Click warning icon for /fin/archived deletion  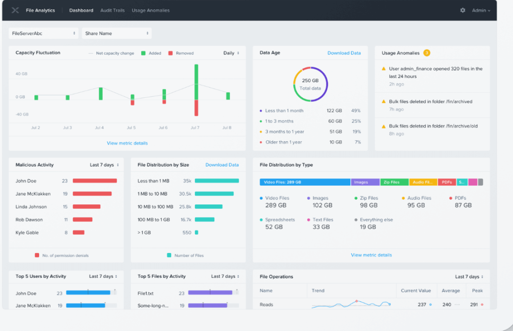pyautogui.click(x=384, y=101)
